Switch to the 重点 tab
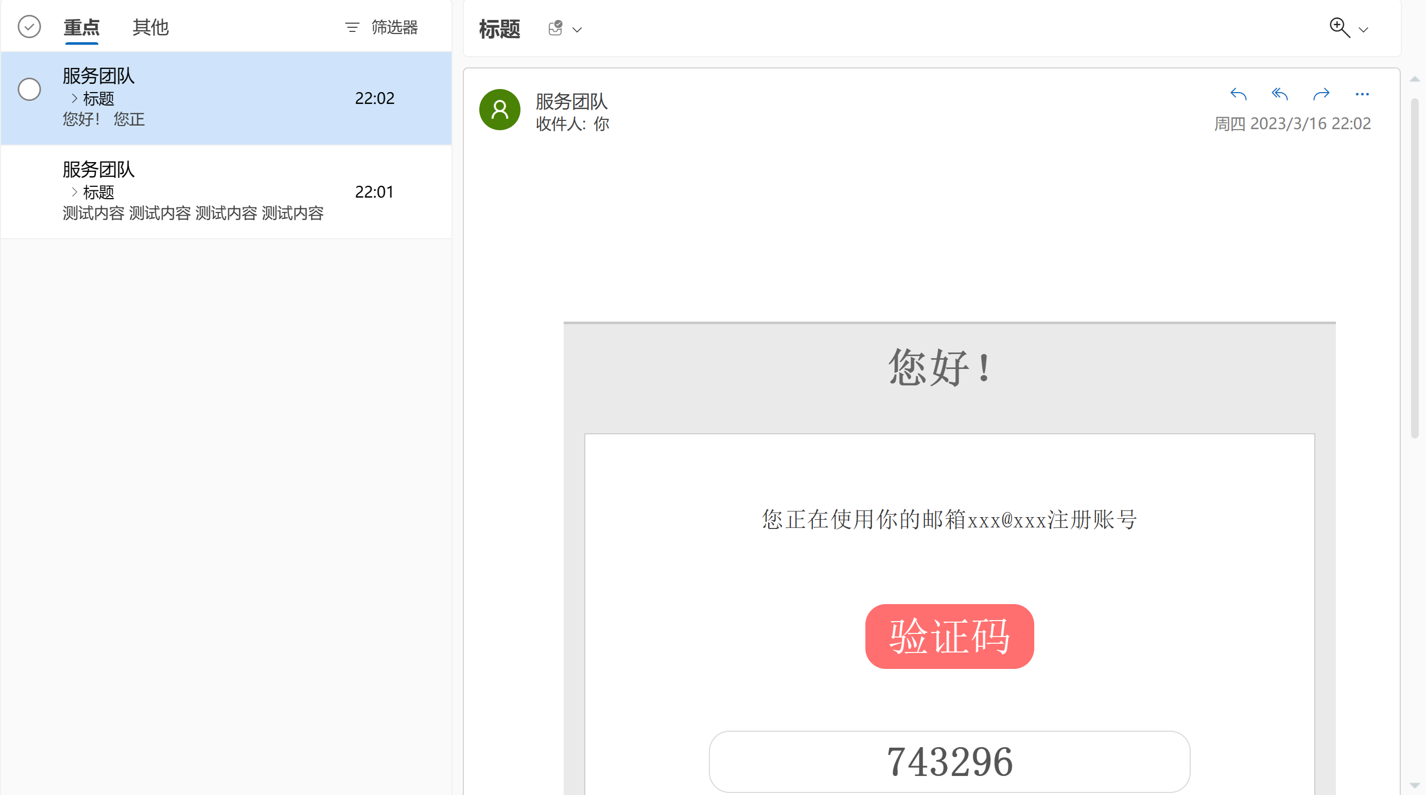This screenshot has width=1426, height=795. click(81, 27)
